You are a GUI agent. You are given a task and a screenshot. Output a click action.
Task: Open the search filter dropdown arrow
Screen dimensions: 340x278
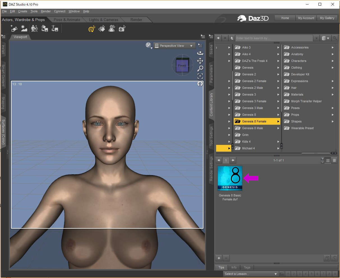coord(316,38)
